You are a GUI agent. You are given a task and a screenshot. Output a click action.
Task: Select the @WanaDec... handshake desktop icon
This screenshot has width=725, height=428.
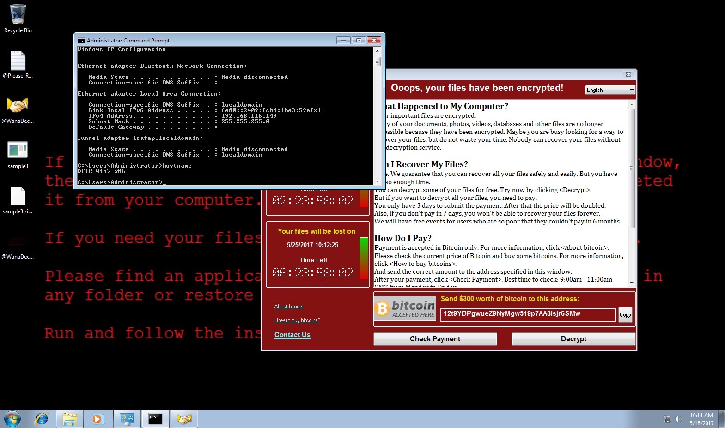click(18, 110)
